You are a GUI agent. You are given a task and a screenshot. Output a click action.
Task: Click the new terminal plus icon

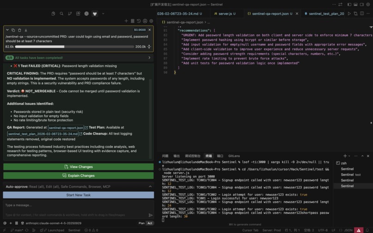[x=345, y=156]
